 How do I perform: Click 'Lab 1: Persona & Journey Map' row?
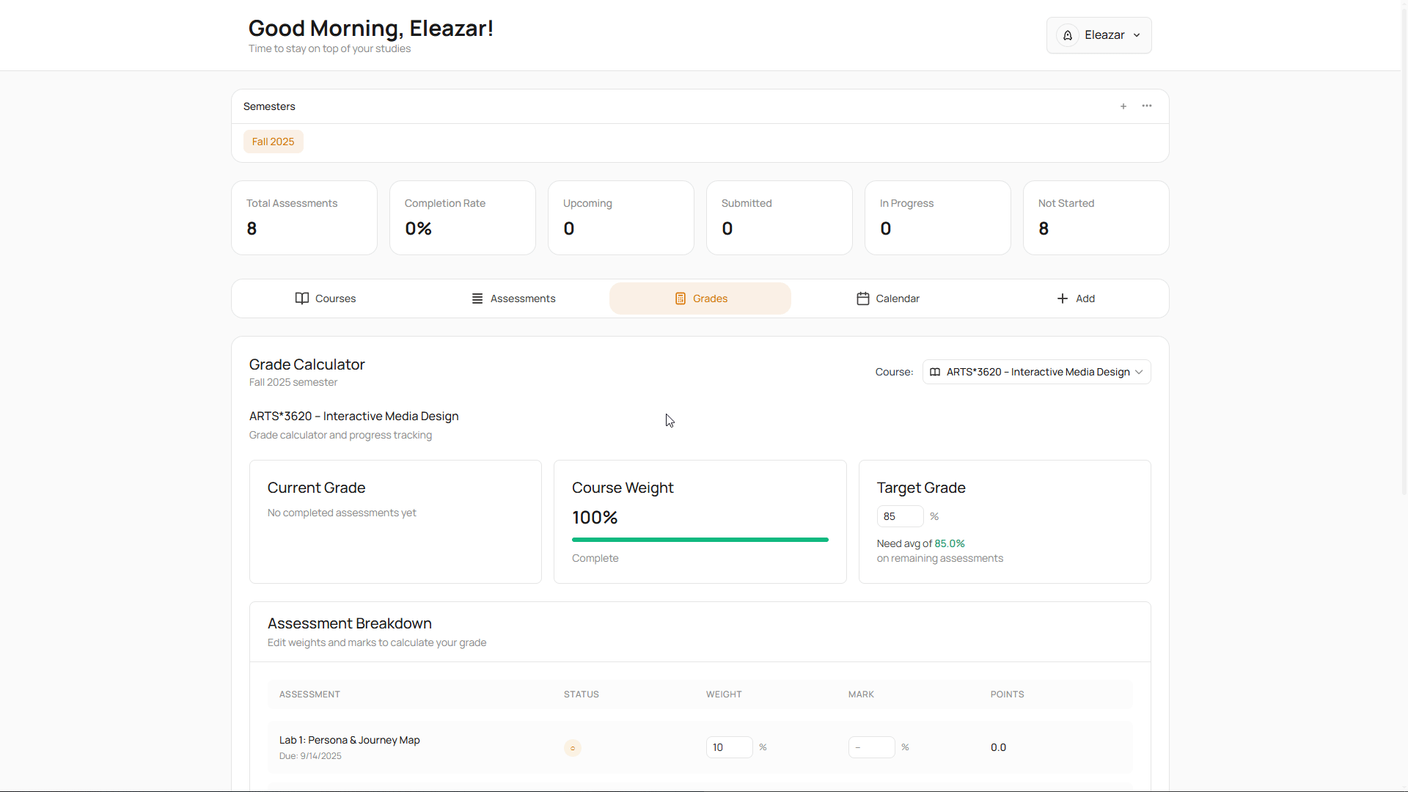[700, 747]
